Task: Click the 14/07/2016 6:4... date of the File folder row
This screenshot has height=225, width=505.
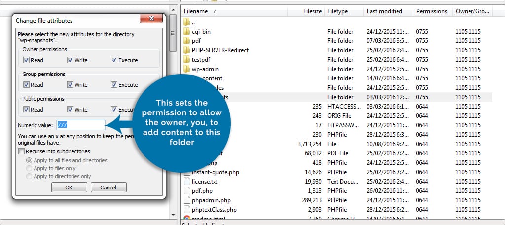Action: coord(389,78)
